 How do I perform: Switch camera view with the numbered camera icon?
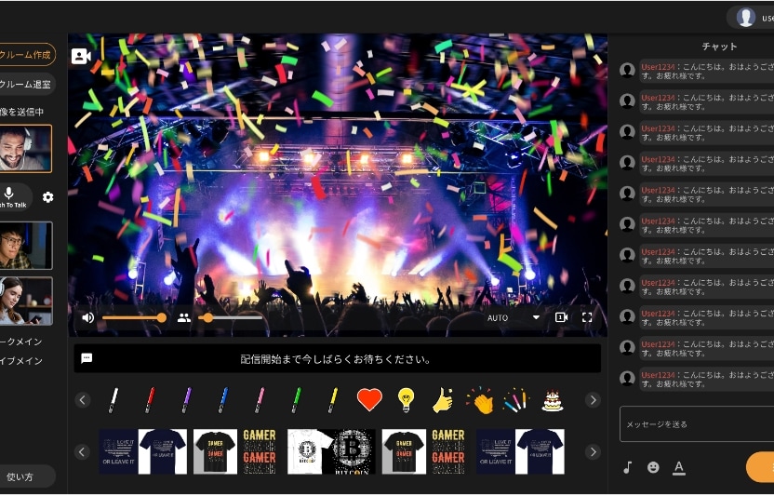[x=561, y=317]
